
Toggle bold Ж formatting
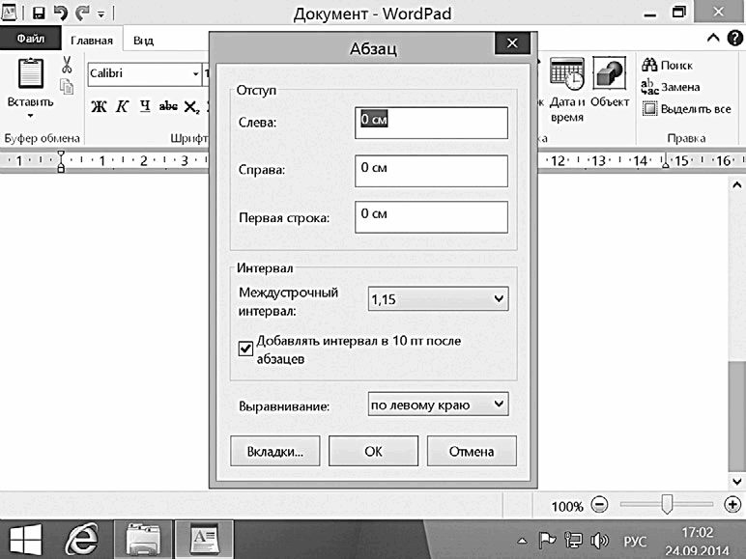pos(99,106)
